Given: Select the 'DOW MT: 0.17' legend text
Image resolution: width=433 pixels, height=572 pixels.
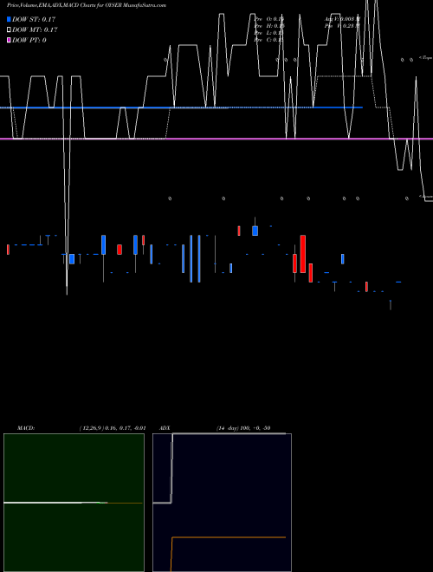Looking at the screenshot, I should [x=35, y=30].
